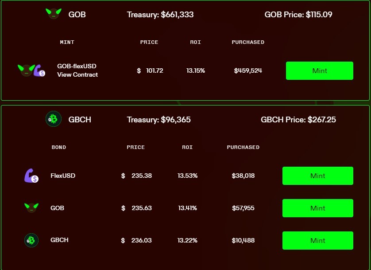Click the GBCH Price value in header
The image size is (371, 270).
point(321,120)
